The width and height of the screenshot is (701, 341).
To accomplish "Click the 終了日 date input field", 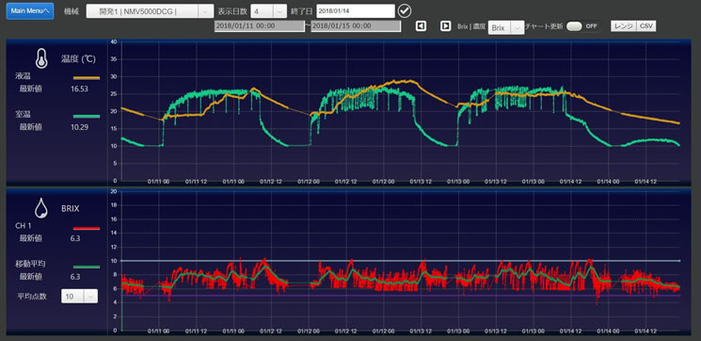I will coord(356,10).
